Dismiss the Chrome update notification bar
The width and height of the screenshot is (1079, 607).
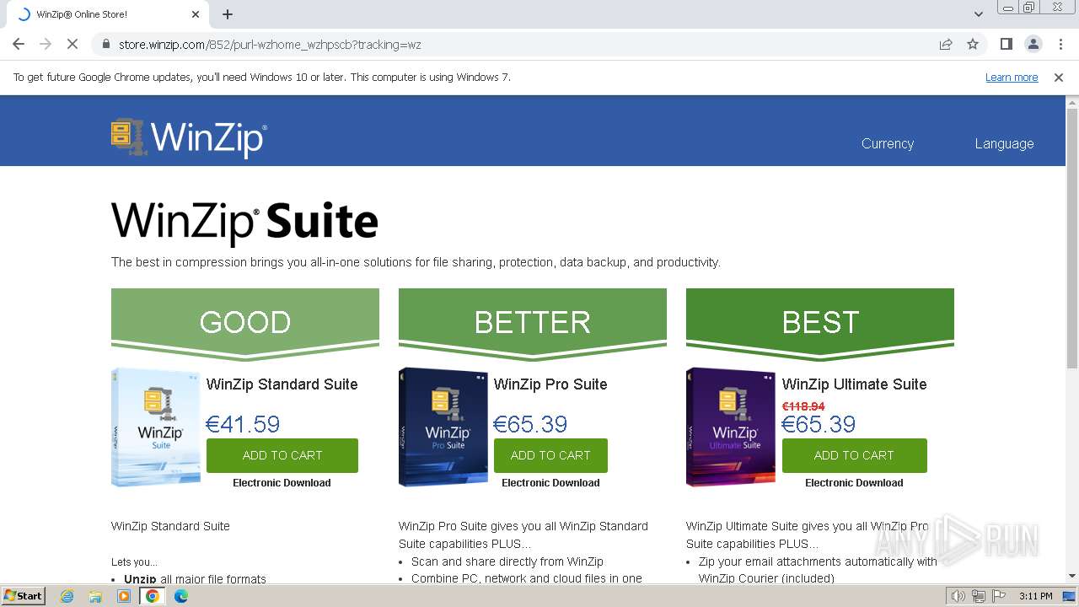1059,78
